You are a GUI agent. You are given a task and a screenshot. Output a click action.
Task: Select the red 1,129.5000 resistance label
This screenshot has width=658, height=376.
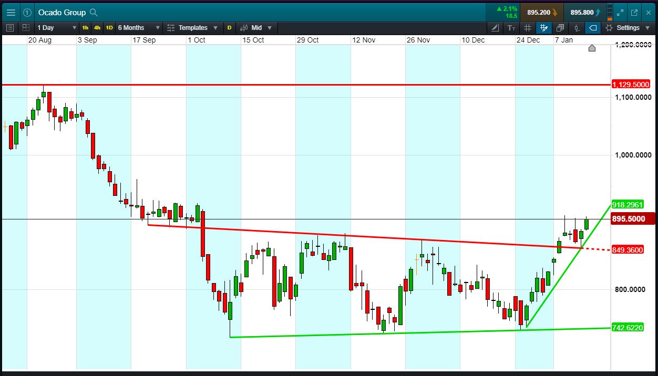(x=631, y=84)
